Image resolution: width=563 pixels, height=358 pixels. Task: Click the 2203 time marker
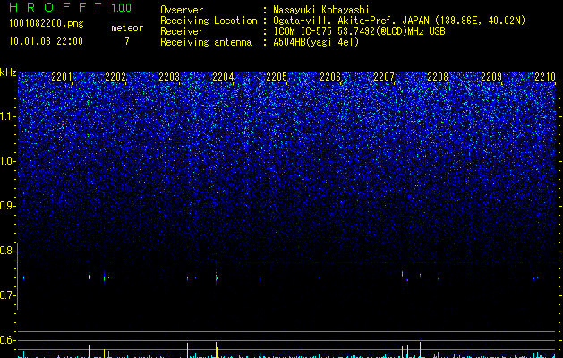click(169, 77)
